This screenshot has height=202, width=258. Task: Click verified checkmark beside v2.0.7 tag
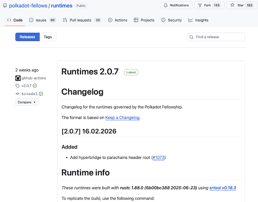[35, 86]
